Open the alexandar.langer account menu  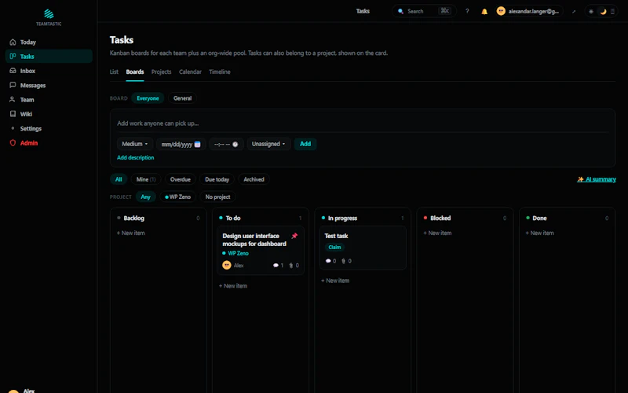(529, 11)
